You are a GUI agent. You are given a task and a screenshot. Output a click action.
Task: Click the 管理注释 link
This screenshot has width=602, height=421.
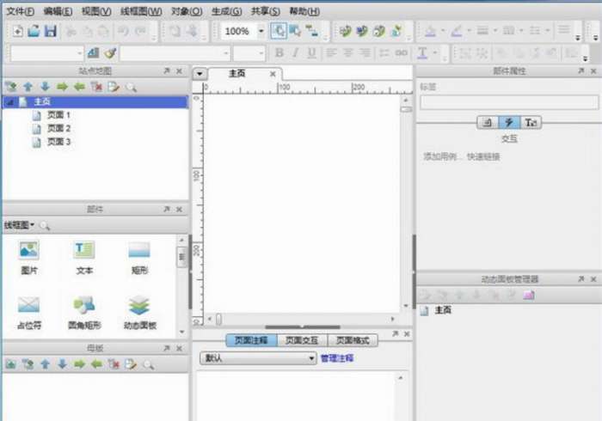337,358
